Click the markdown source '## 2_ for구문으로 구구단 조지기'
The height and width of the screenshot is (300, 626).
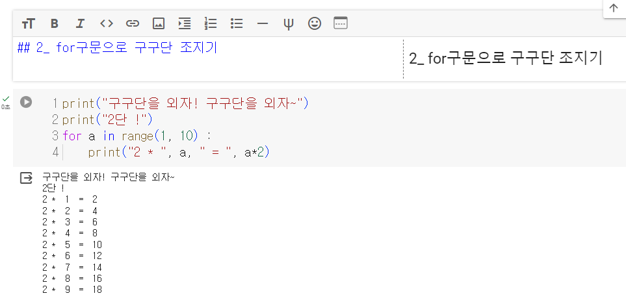click(118, 48)
